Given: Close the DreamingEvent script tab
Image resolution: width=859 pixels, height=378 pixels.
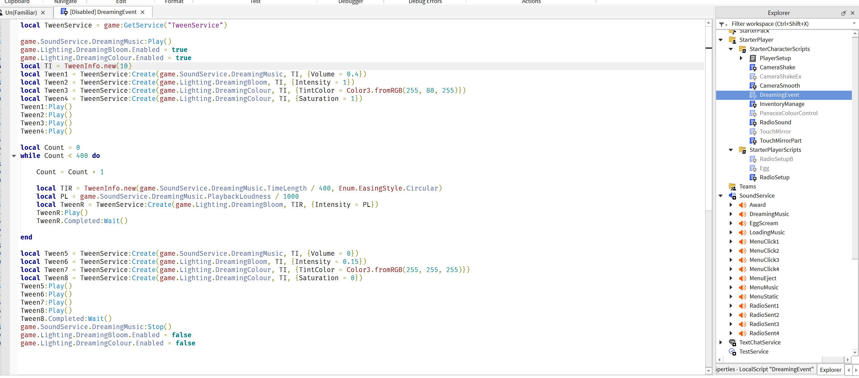Looking at the screenshot, I should 143,12.
